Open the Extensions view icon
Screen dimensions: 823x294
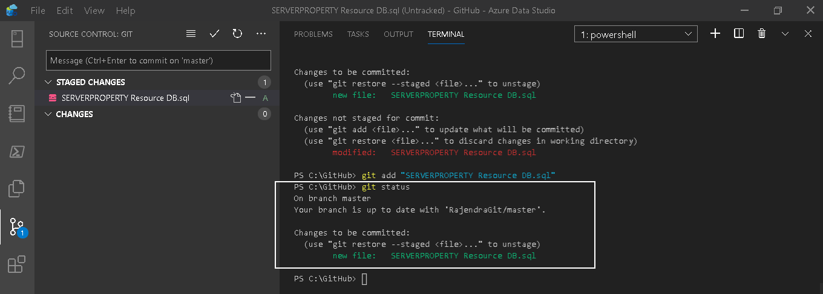[17, 264]
